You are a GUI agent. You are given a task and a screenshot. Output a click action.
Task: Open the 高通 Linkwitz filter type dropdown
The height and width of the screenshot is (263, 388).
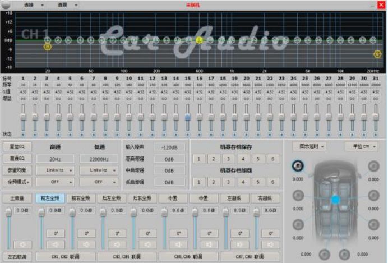[55, 170]
